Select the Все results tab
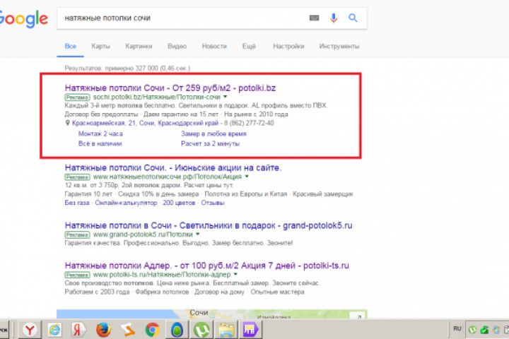 tap(71, 46)
